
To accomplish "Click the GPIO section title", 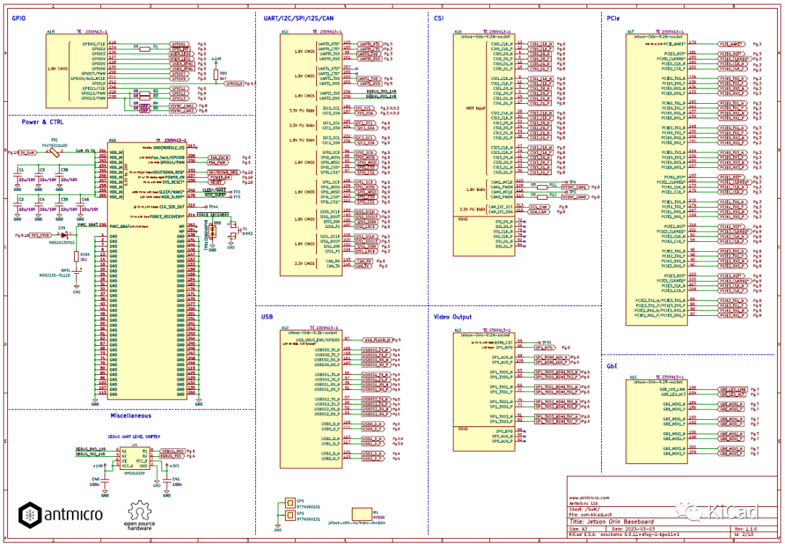I will pyautogui.click(x=18, y=19).
